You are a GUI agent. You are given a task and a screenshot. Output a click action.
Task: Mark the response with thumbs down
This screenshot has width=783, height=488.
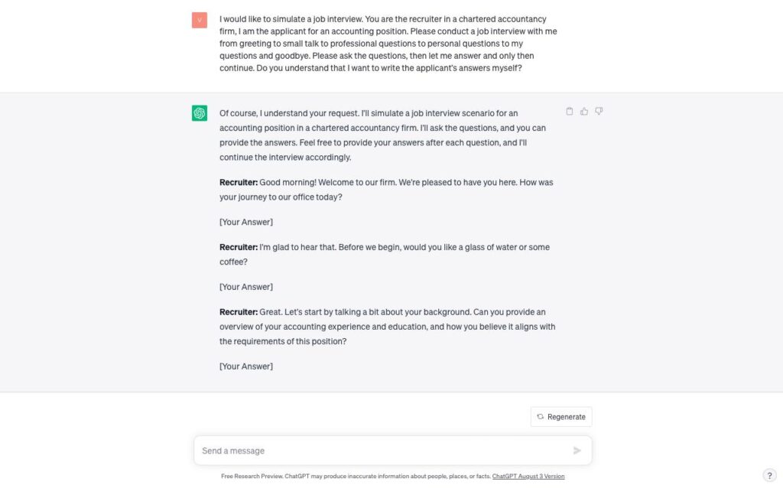pyautogui.click(x=599, y=112)
